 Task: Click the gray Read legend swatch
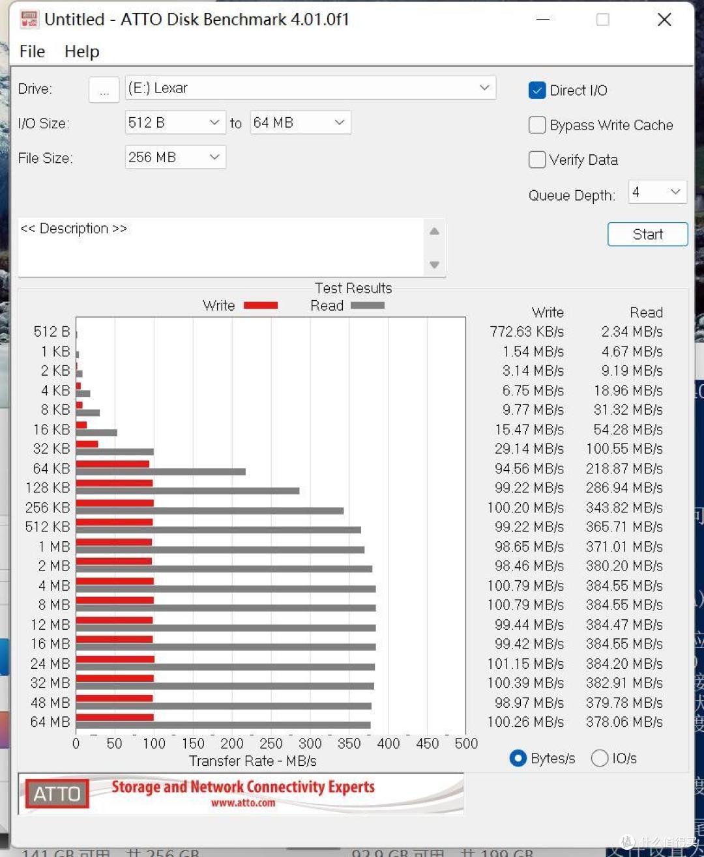click(x=367, y=305)
